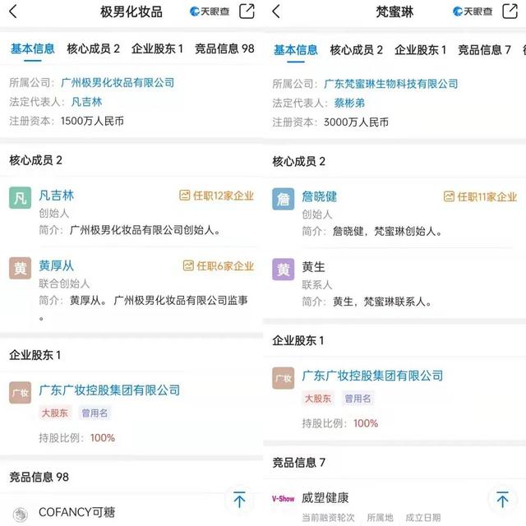The image size is (526, 526).
Task: Open 詹晓健 avatar icon
Action: coord(283,199)
